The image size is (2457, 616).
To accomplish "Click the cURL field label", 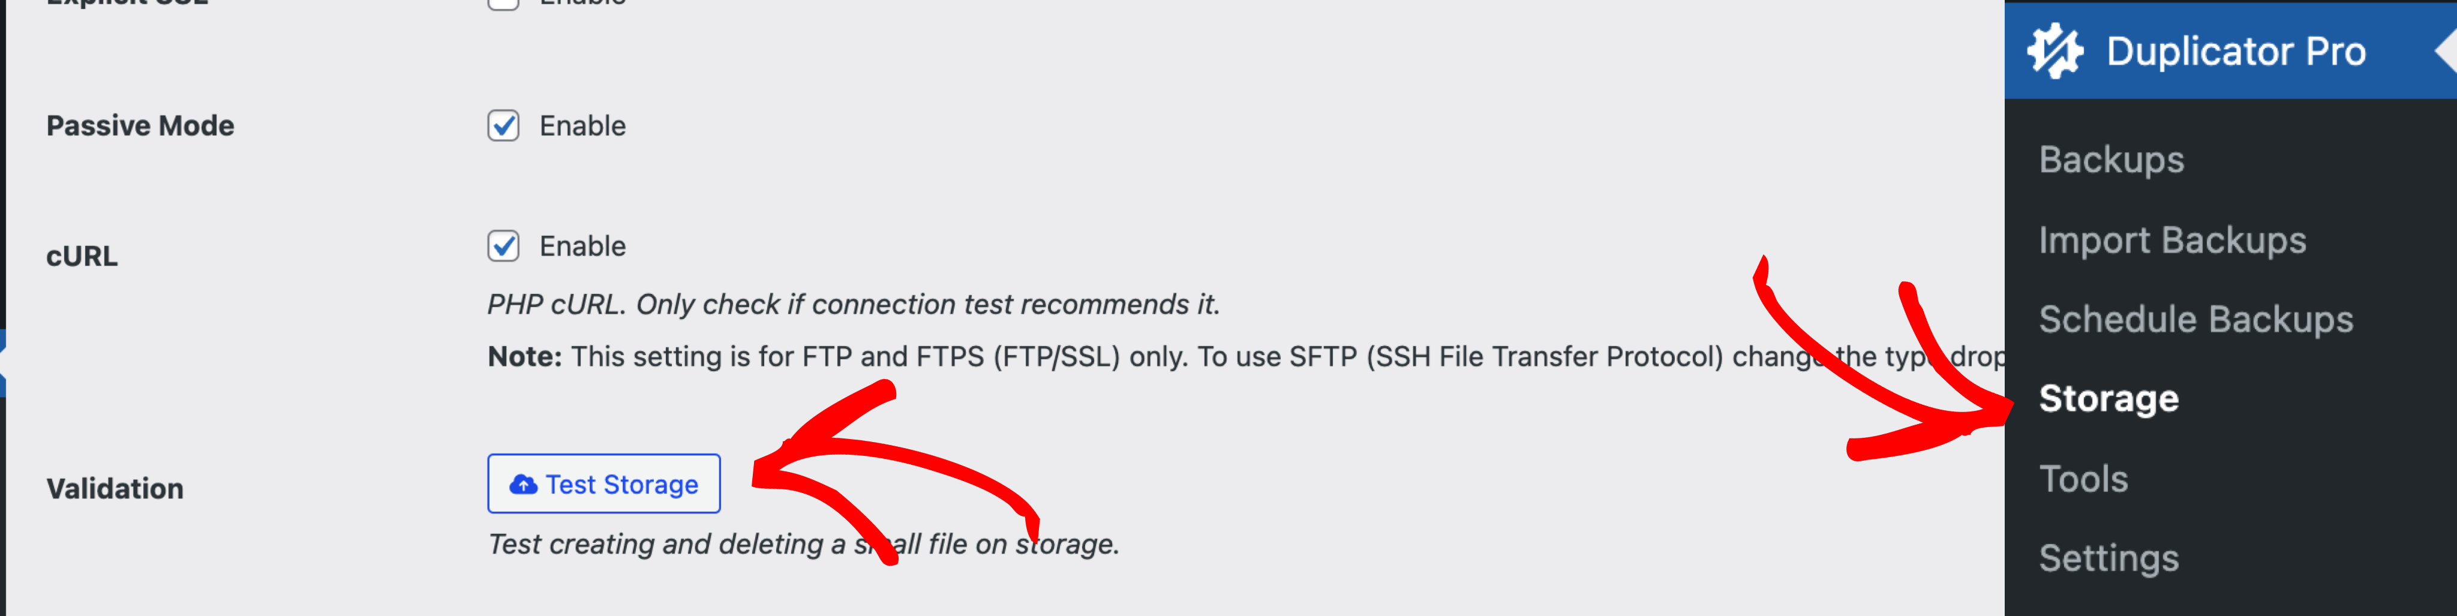I will (82, 257).
